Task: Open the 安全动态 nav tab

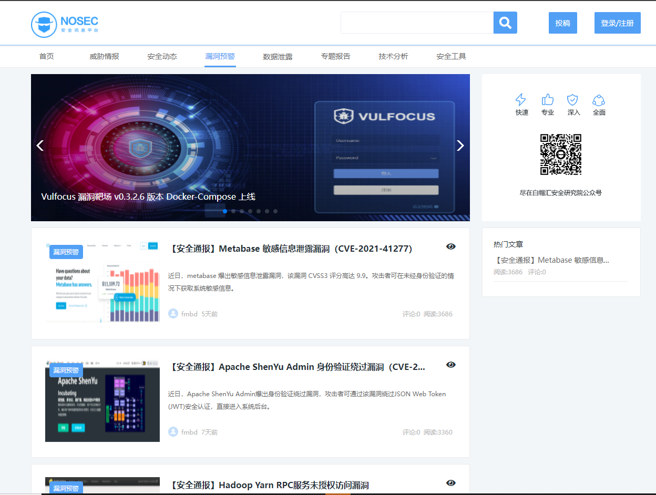Action: [162, 56]
